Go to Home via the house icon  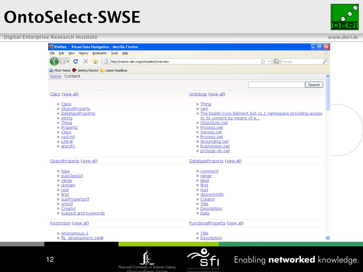click(95, 61)
